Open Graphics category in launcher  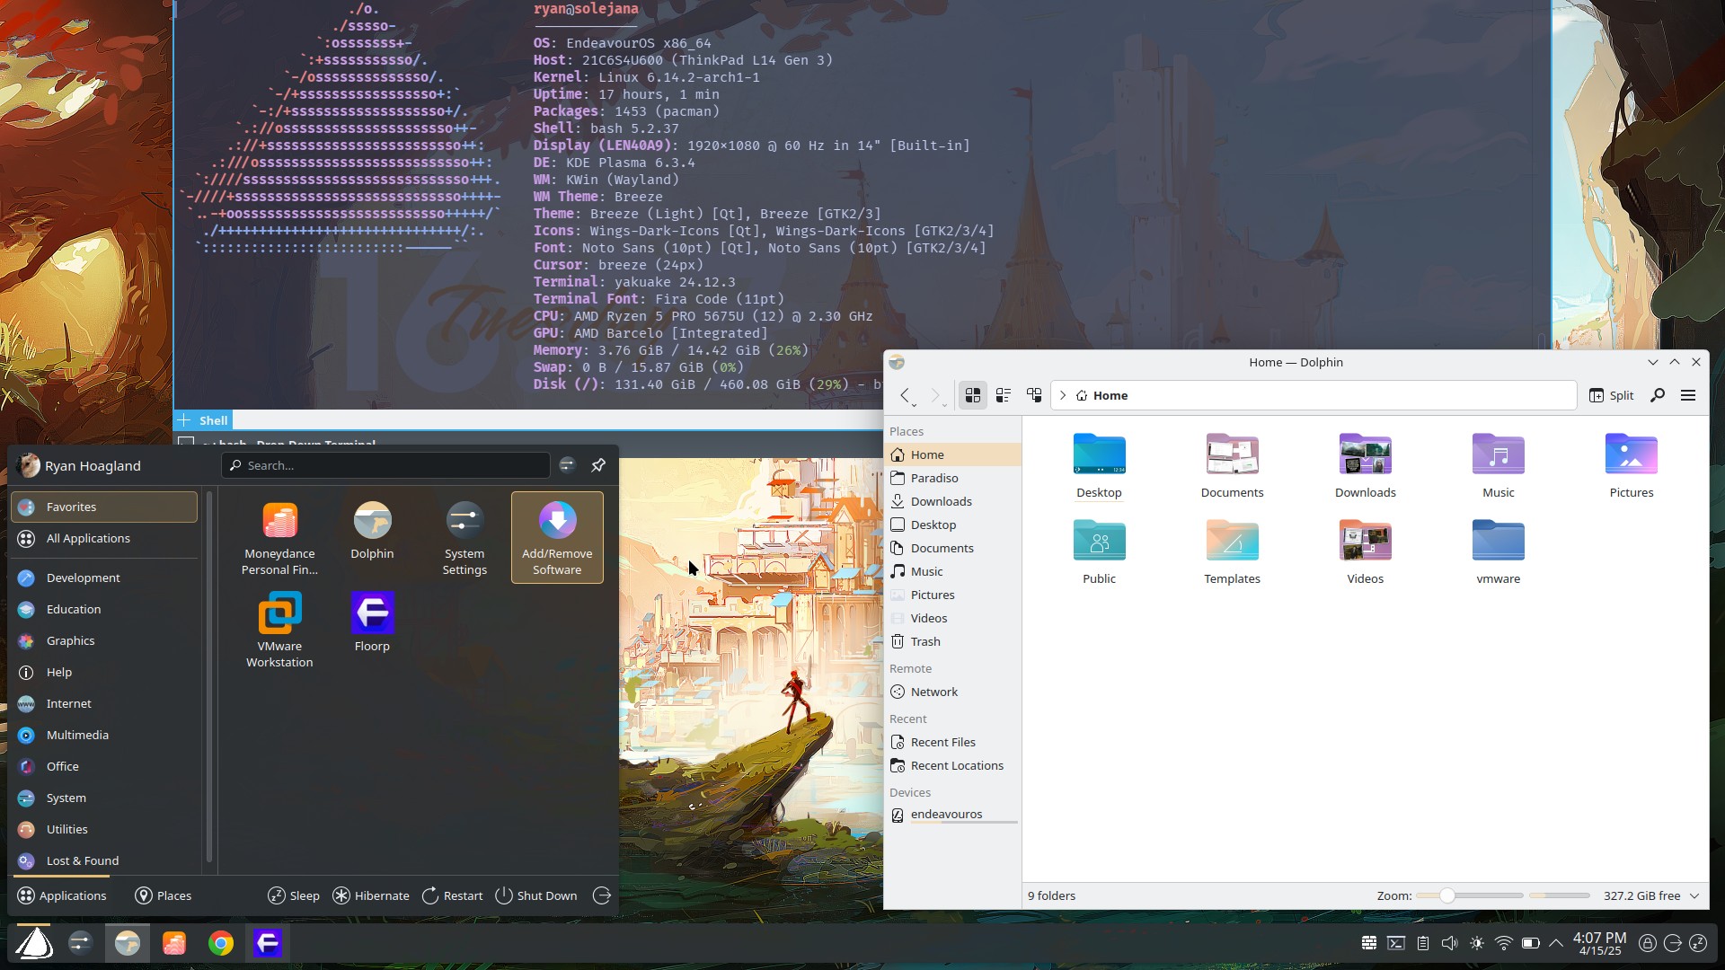point(104,640)
